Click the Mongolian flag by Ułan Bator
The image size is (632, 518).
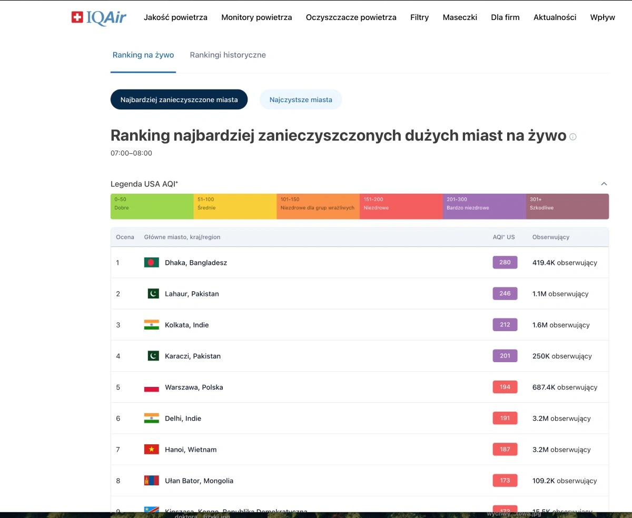[x=151, y=481]
